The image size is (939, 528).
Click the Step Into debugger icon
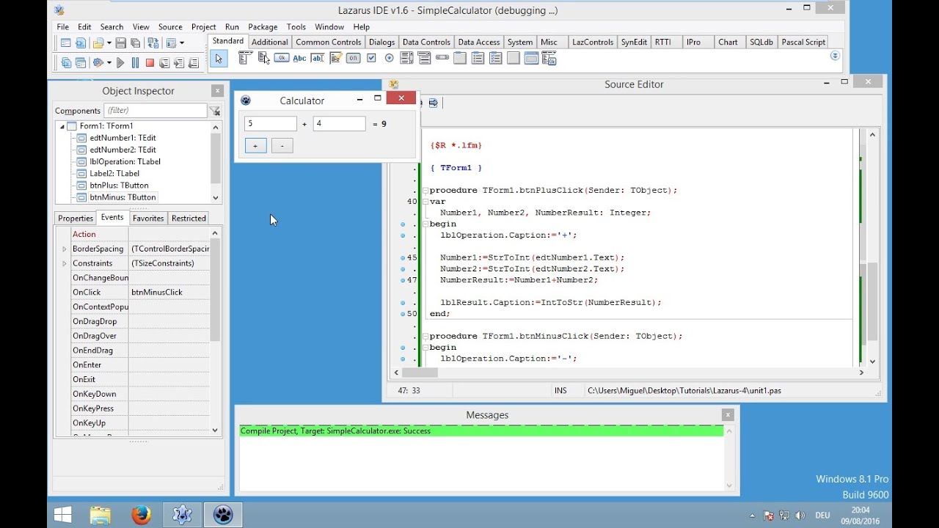[x=164, y=63]
